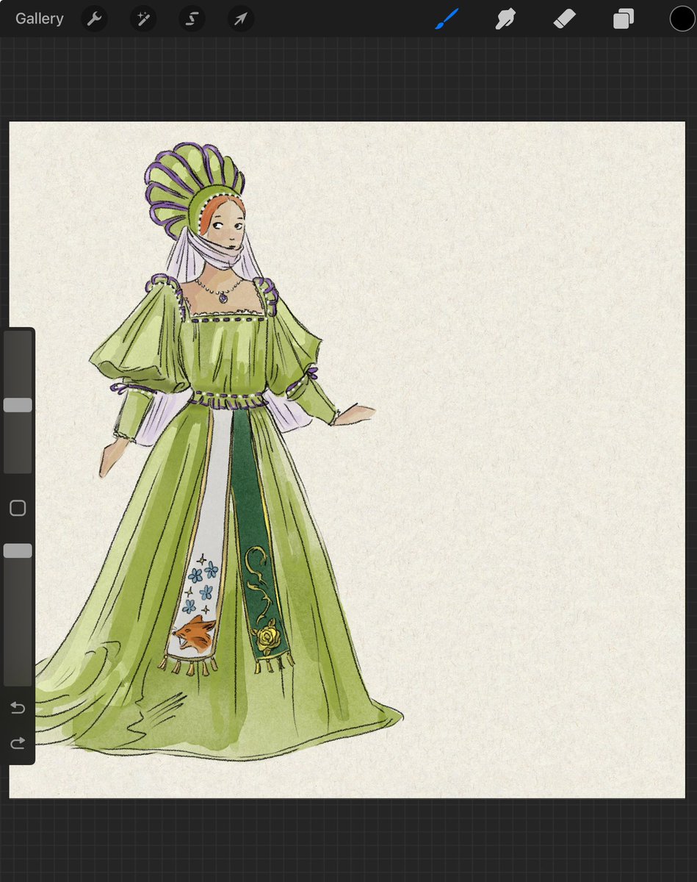The height and width of the screenshot is (882, 697).
Task: Tap the fox emblem on the dress
Action: tap(195, 633)
